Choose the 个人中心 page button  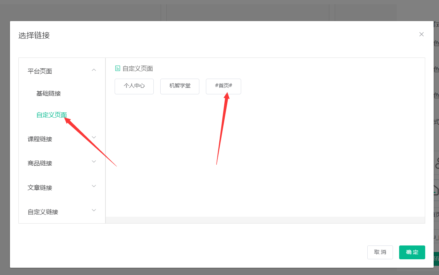pyautogui.click(x=134, y=86)
